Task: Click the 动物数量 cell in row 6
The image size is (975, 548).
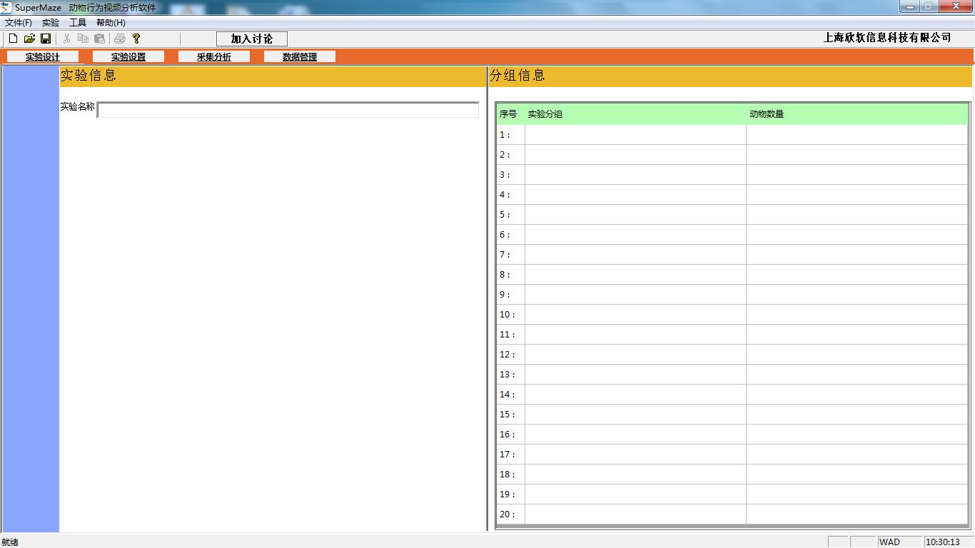Action: click(x=857, y=235)
